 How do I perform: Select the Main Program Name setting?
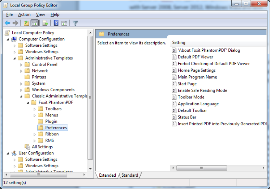pyautogui.click(x=197, y=77)
